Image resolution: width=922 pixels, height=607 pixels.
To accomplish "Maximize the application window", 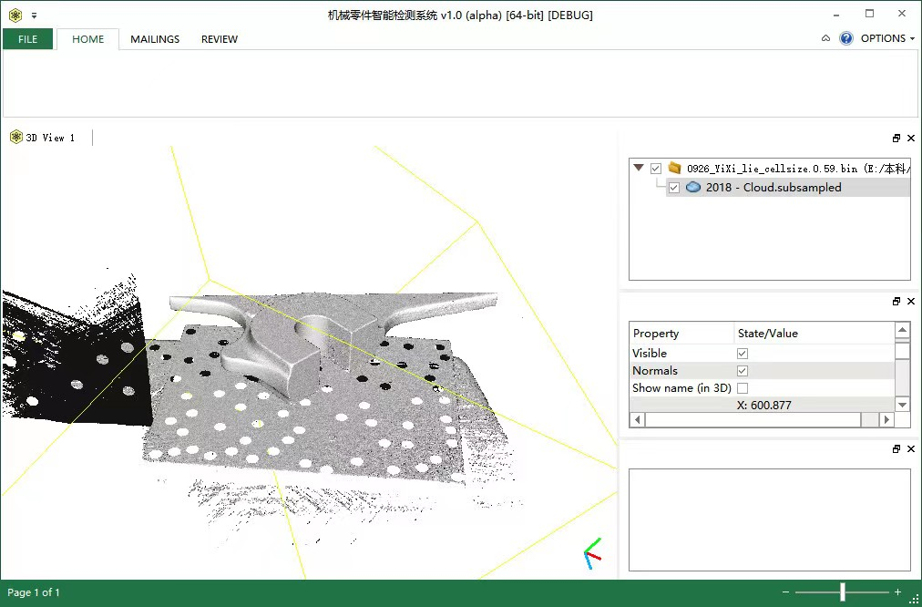I will [870, 14].
